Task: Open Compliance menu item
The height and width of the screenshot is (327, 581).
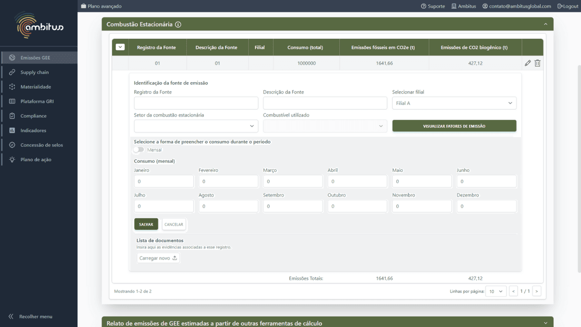Action: (x=39, y=116)
